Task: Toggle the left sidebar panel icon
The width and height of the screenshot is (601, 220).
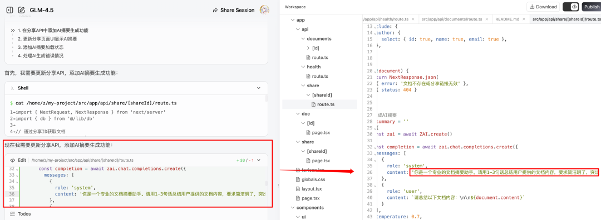Action: [9, 10]
